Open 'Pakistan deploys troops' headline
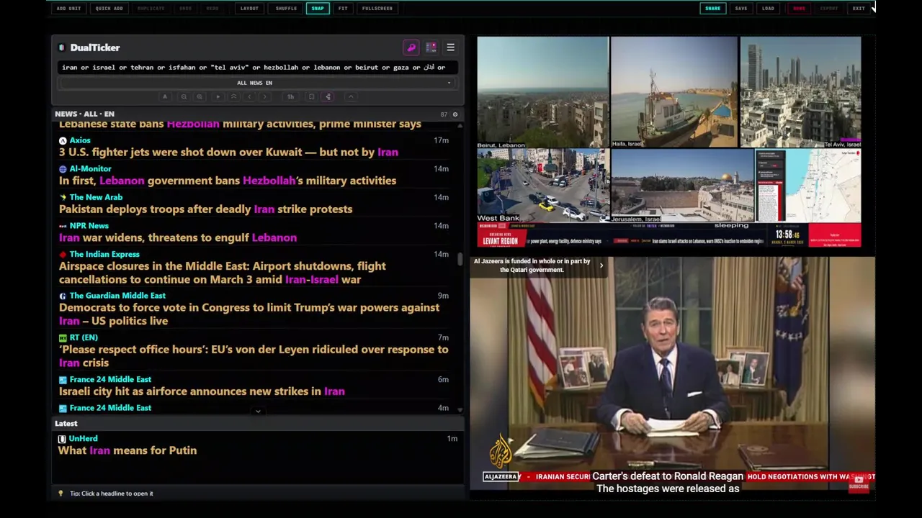 pos(205,209)
